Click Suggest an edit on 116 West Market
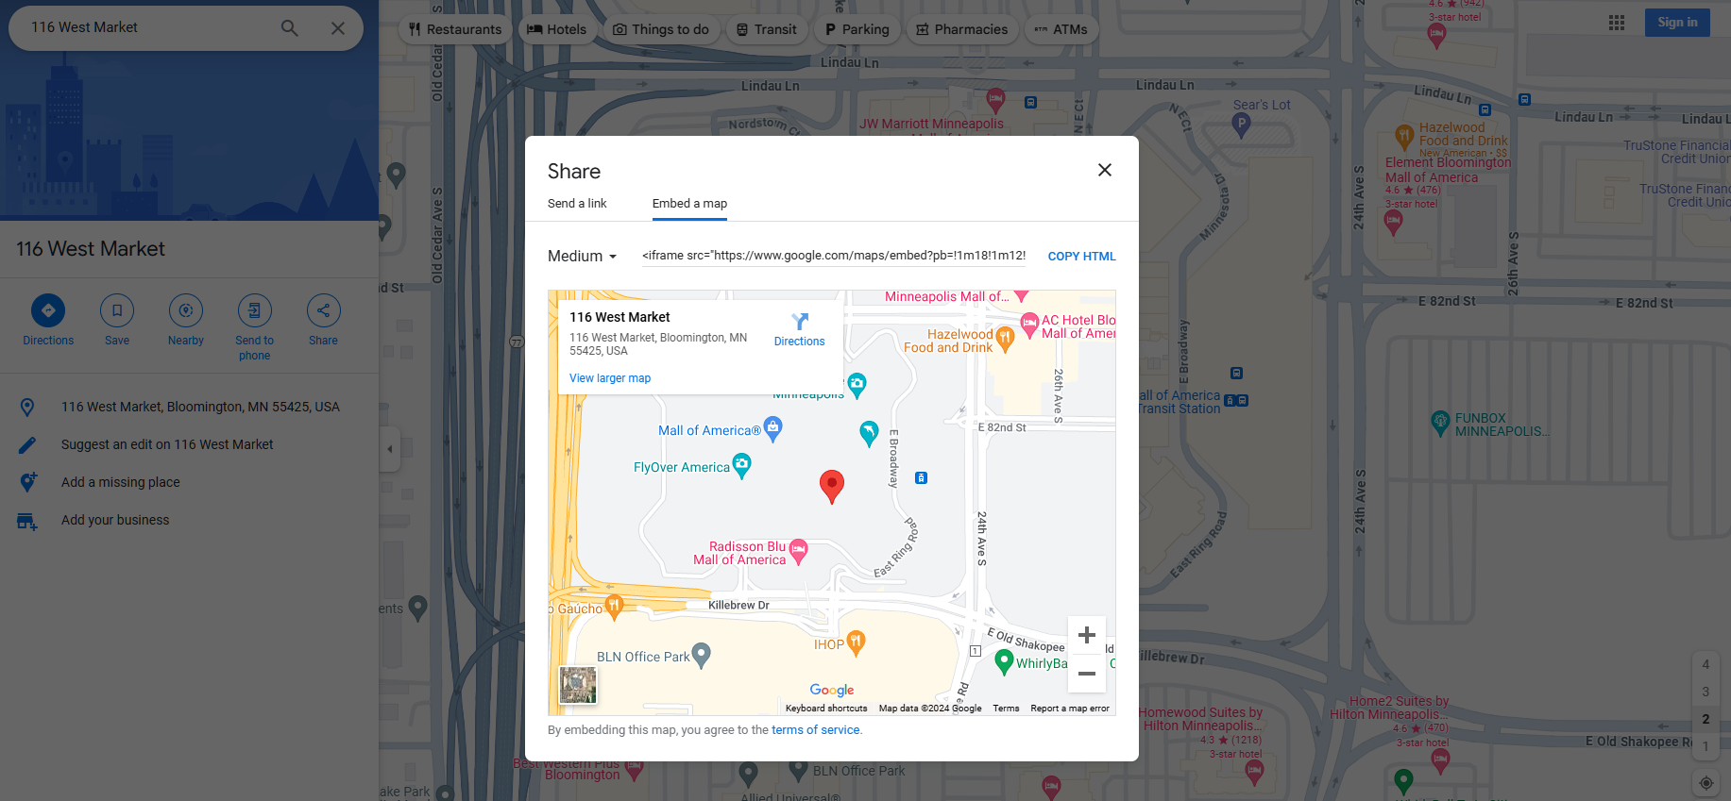1731x801 pixels. coord(189,444)
